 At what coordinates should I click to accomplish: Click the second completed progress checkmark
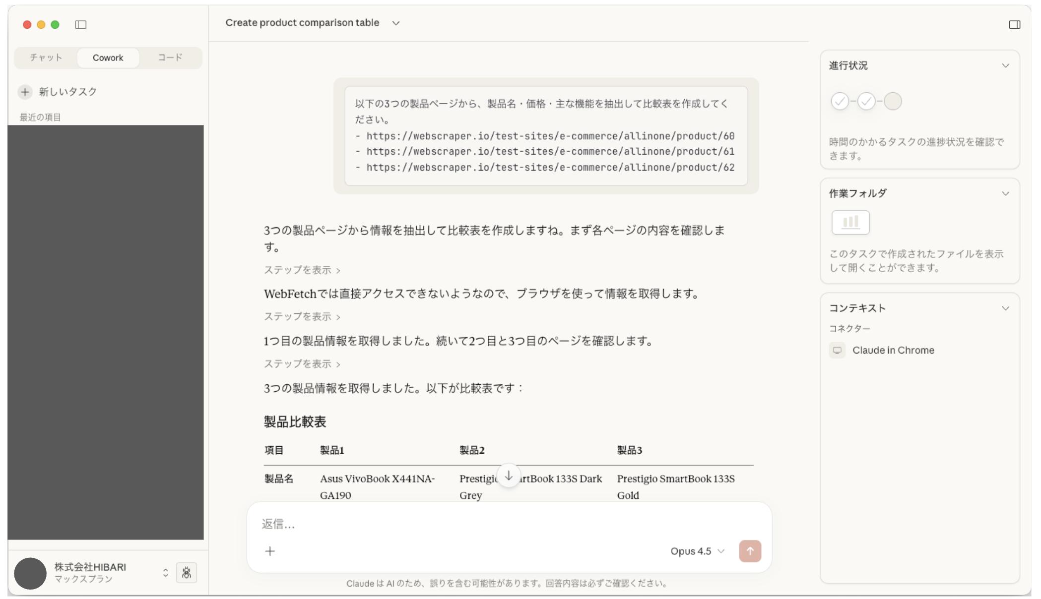click(x=866, y=101)
